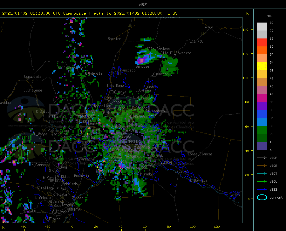Click the L_Vegas map label
Viewport: 286px width, 231px height.
(41, 134)
